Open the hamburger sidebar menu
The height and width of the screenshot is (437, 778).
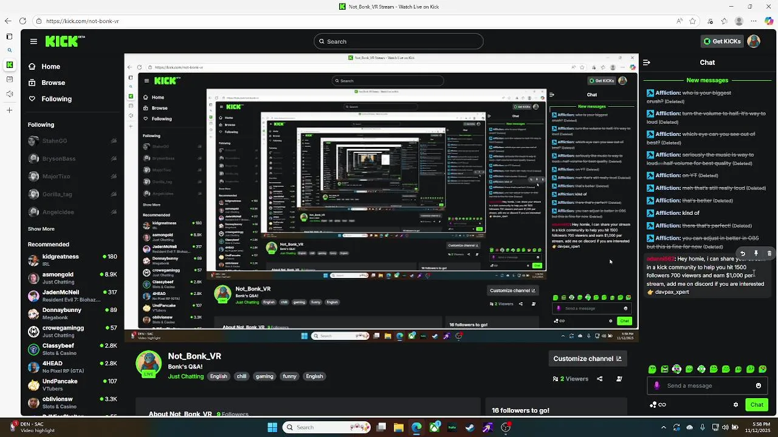(x=33, y=41)
